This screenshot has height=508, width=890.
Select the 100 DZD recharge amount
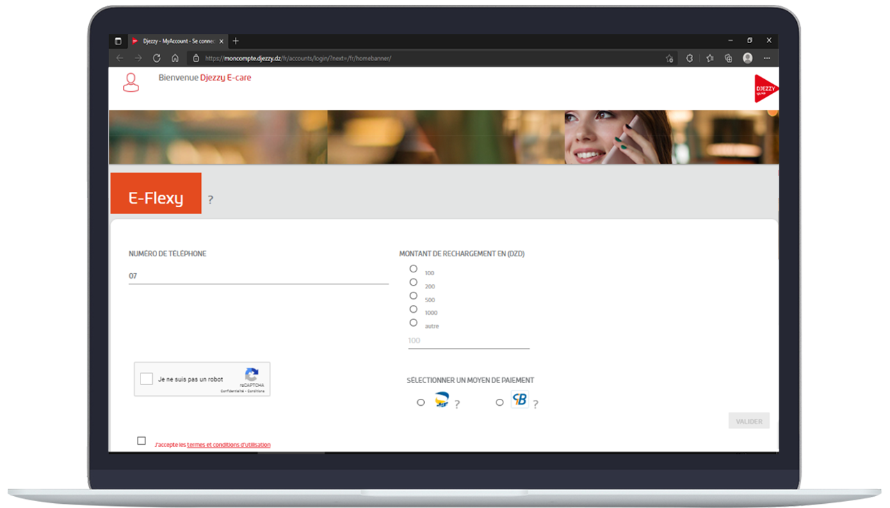point(414,269)
